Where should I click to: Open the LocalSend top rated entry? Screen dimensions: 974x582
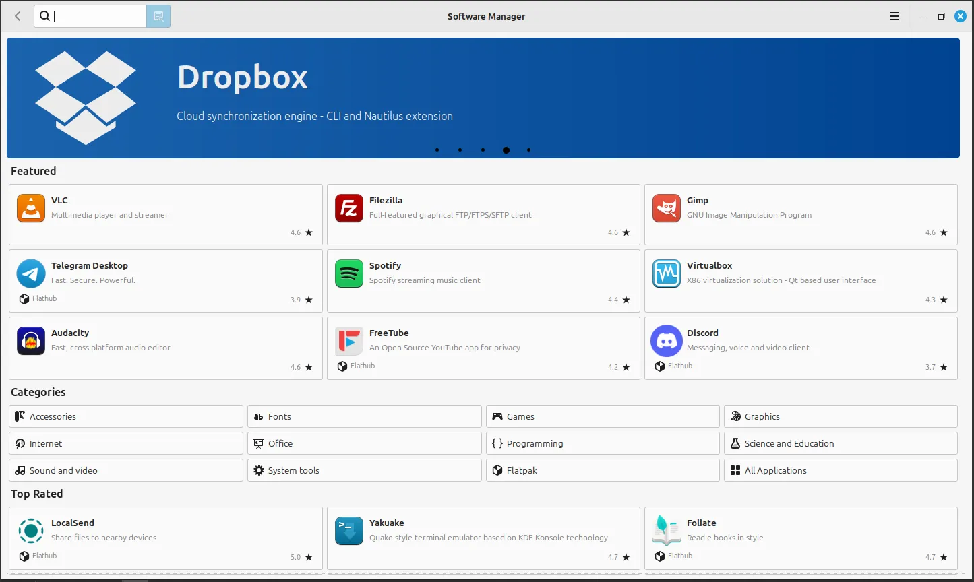coord(165,538)
